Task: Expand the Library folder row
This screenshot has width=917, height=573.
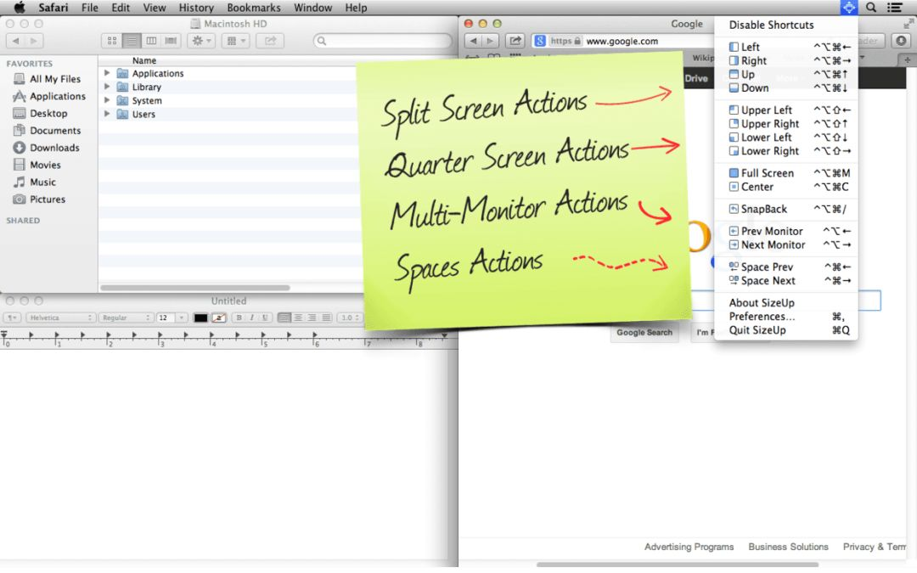Action: 107,87
